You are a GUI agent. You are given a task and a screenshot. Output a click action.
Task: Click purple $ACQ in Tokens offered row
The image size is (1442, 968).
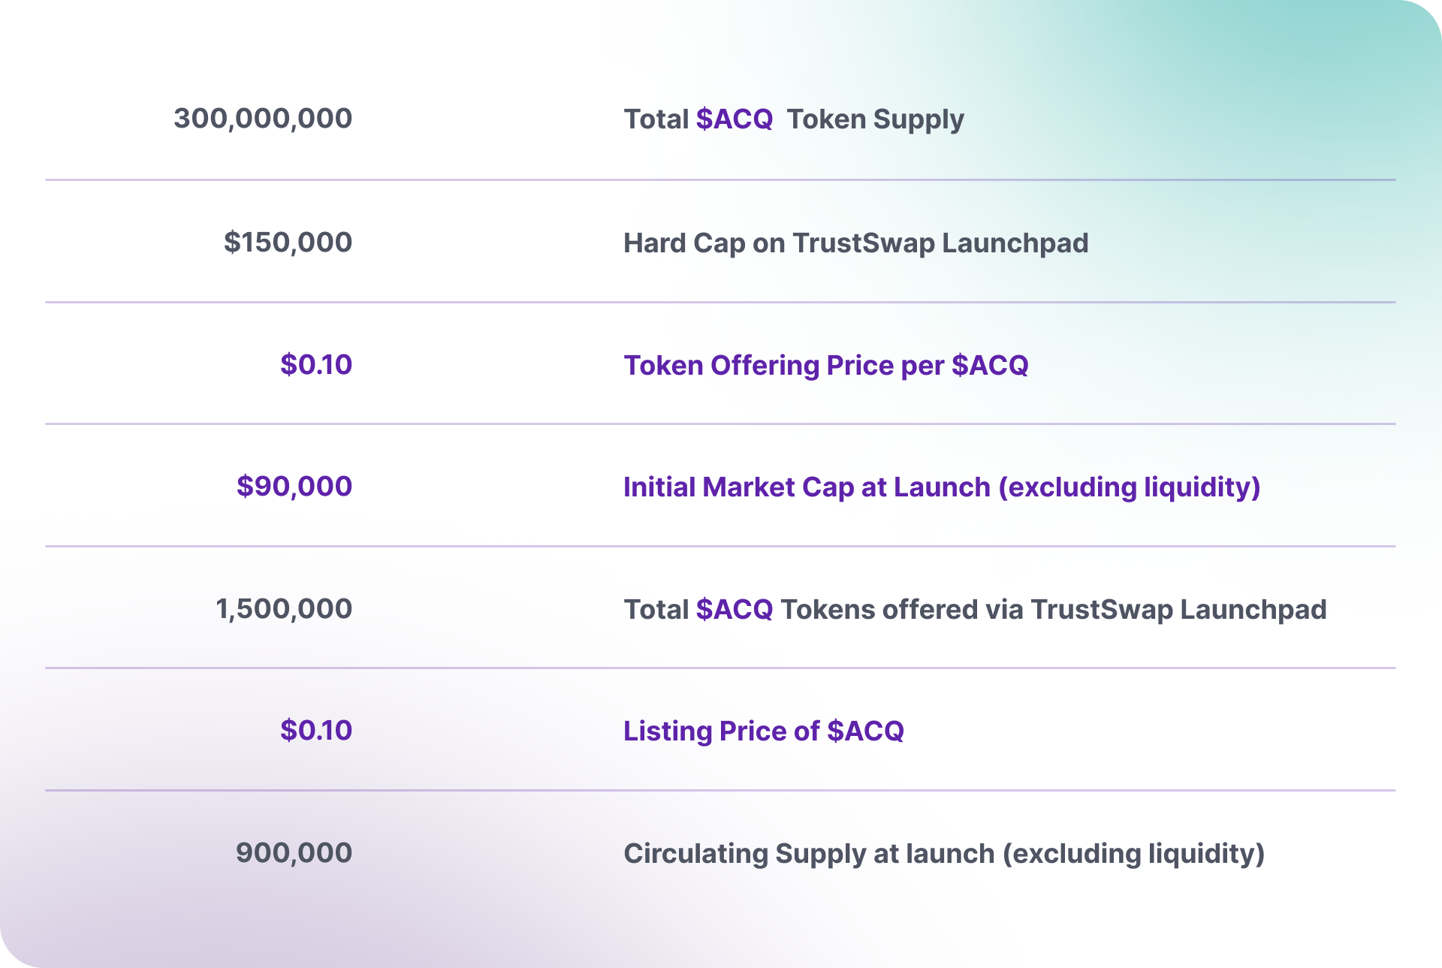click(x=735, y=610)
